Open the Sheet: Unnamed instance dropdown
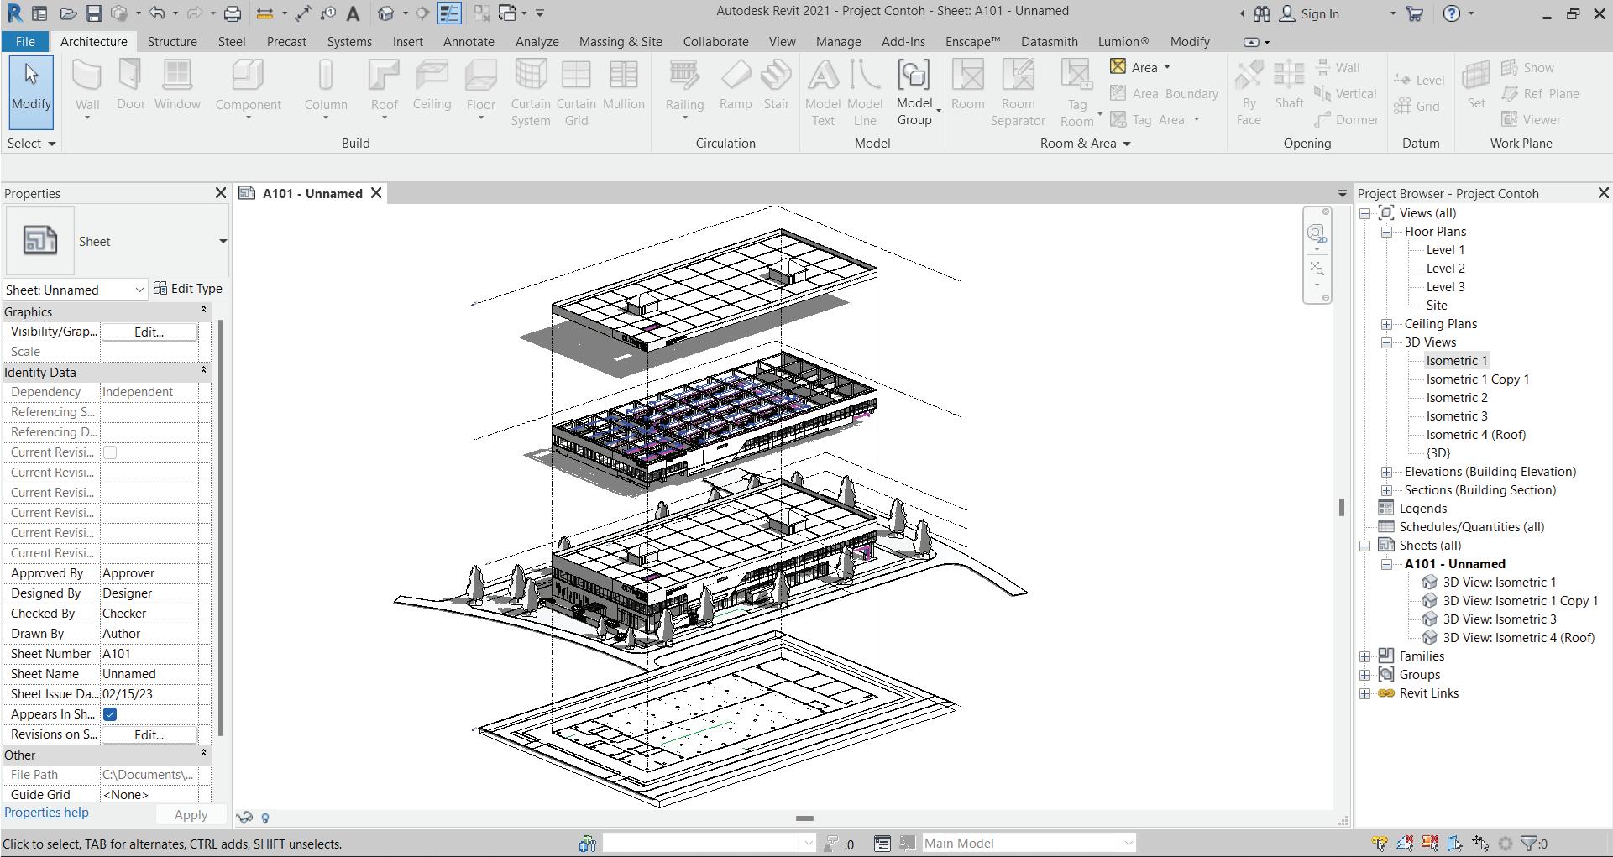Viewport: 1613px width, 857px height. click(x=139, y=290)
